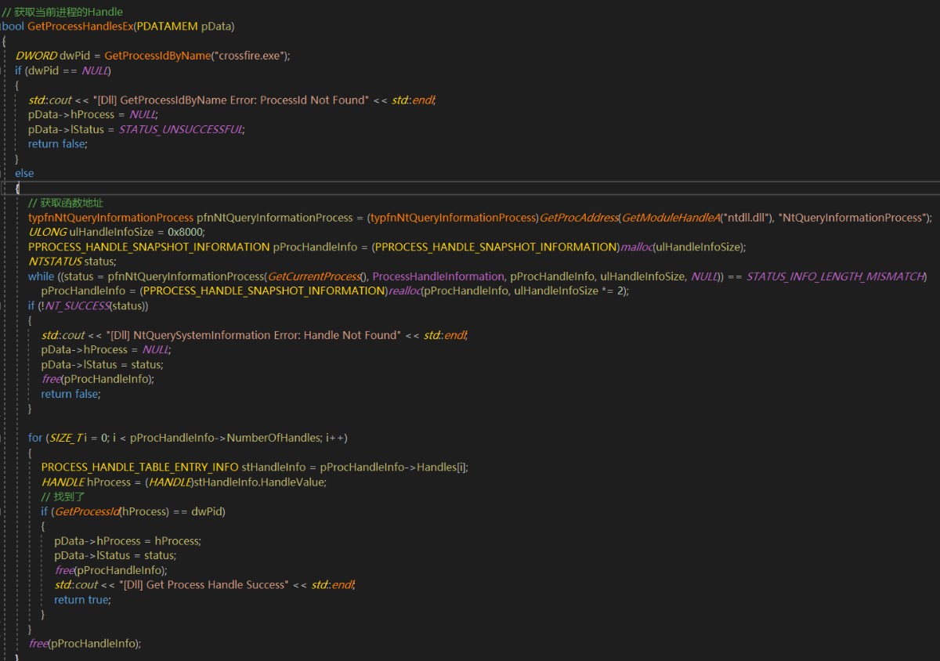Click the "crossfire.exe" string literal
The width and height of the screenshot is (940, 661).
(253, 56)
